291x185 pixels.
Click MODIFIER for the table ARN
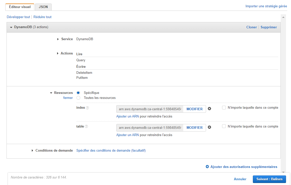point(195,128)
